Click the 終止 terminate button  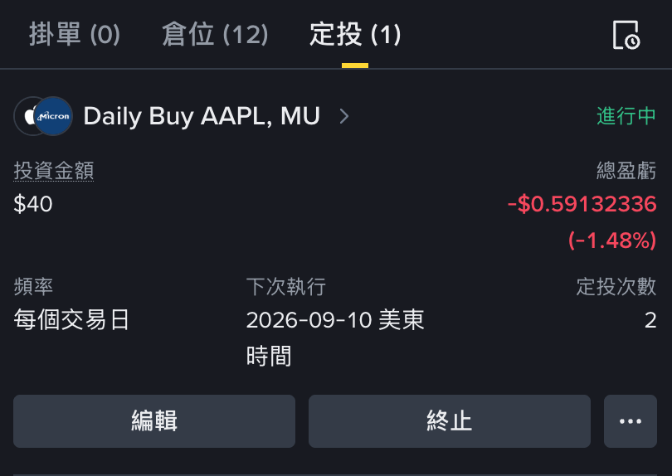[x=450, y=421]
